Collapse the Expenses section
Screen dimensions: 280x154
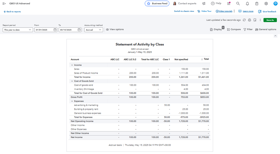click(72, 101)
